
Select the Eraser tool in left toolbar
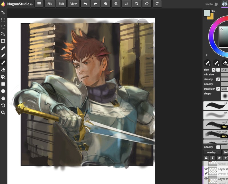pos(3,70)
